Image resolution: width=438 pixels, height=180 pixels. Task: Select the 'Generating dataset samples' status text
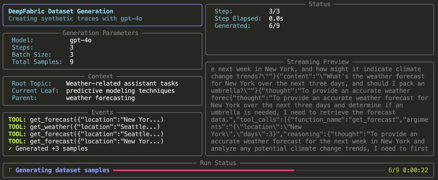pos(63,170)
